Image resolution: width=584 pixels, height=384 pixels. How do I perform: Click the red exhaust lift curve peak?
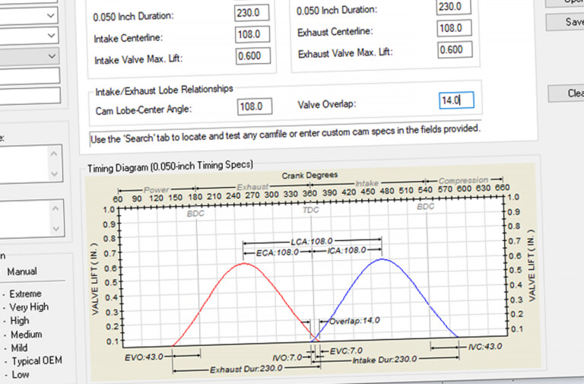(x=244, y=264)
